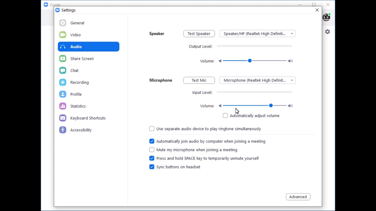This screenshot has width=376, height=211.
Task: Click the settings gear in Zoom main window
Action: click(x=328, y=32)
